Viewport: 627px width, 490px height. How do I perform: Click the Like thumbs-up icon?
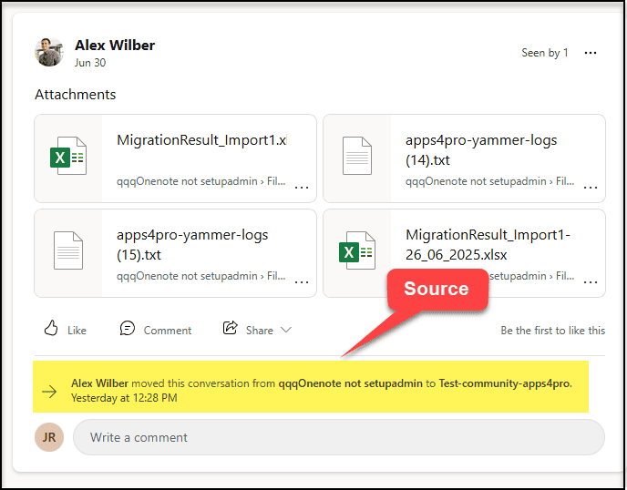point(51,329)
